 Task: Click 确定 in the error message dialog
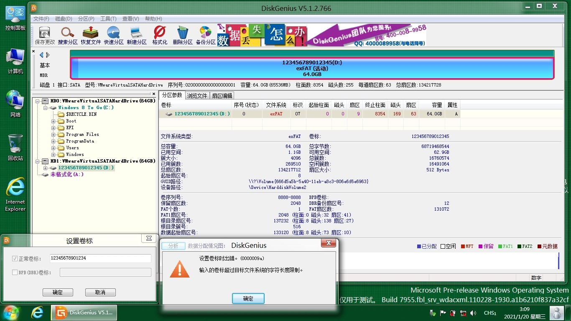[x=248, y=298]
